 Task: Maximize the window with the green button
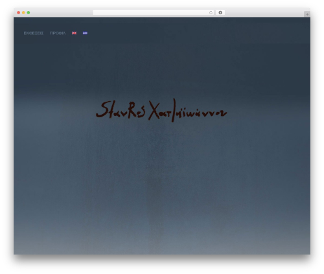tap(29, 13)
